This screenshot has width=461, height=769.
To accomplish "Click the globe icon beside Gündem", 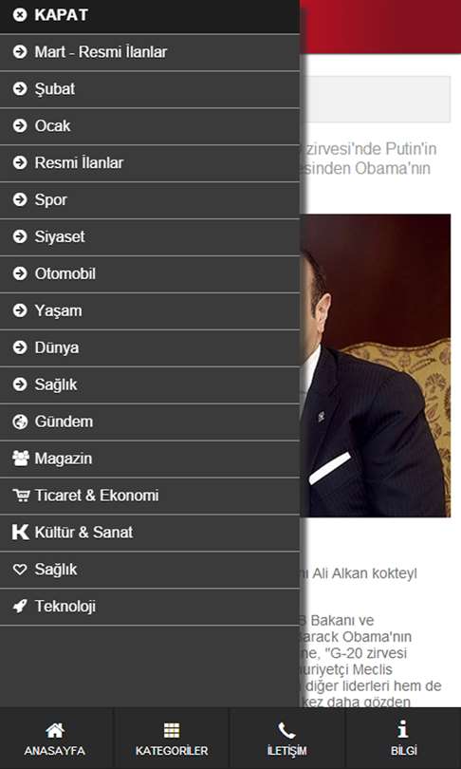I will point(20,422).
